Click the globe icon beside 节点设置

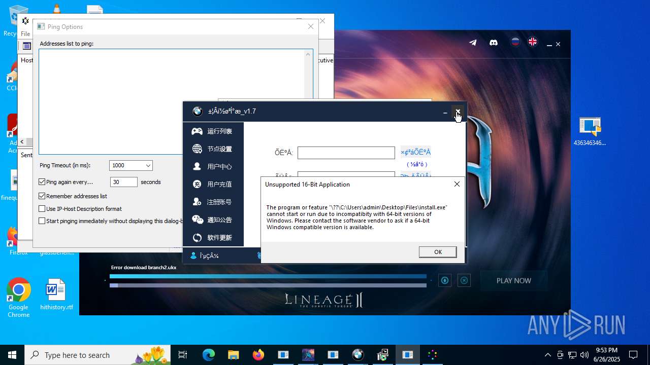point(197,149)
